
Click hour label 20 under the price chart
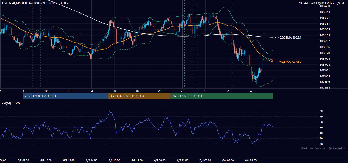point(160,91)
